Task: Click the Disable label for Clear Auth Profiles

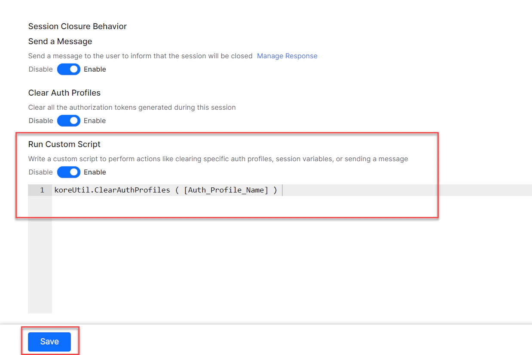Action: point(40,120)
